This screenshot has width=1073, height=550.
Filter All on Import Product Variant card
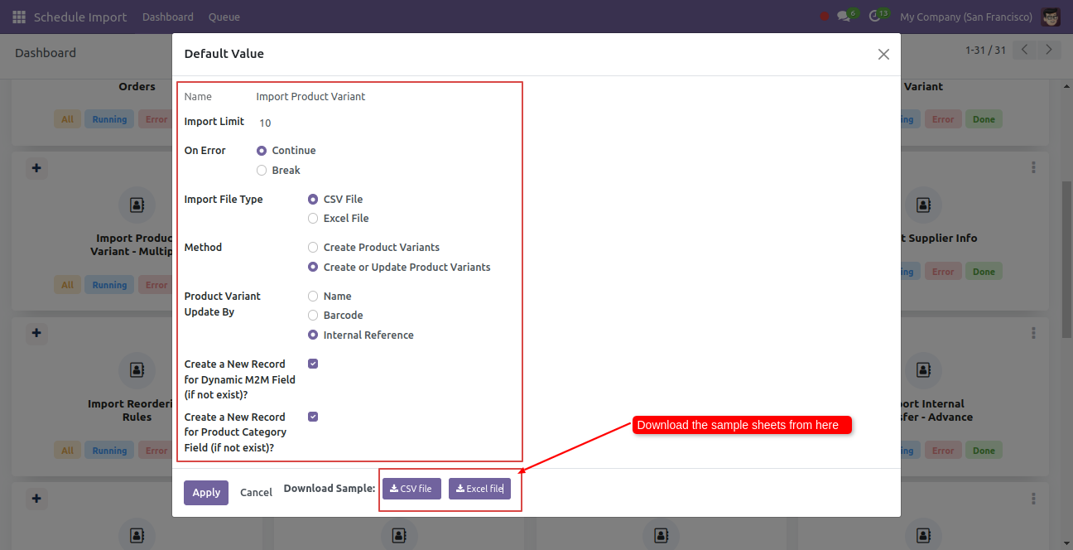(67, 285)
